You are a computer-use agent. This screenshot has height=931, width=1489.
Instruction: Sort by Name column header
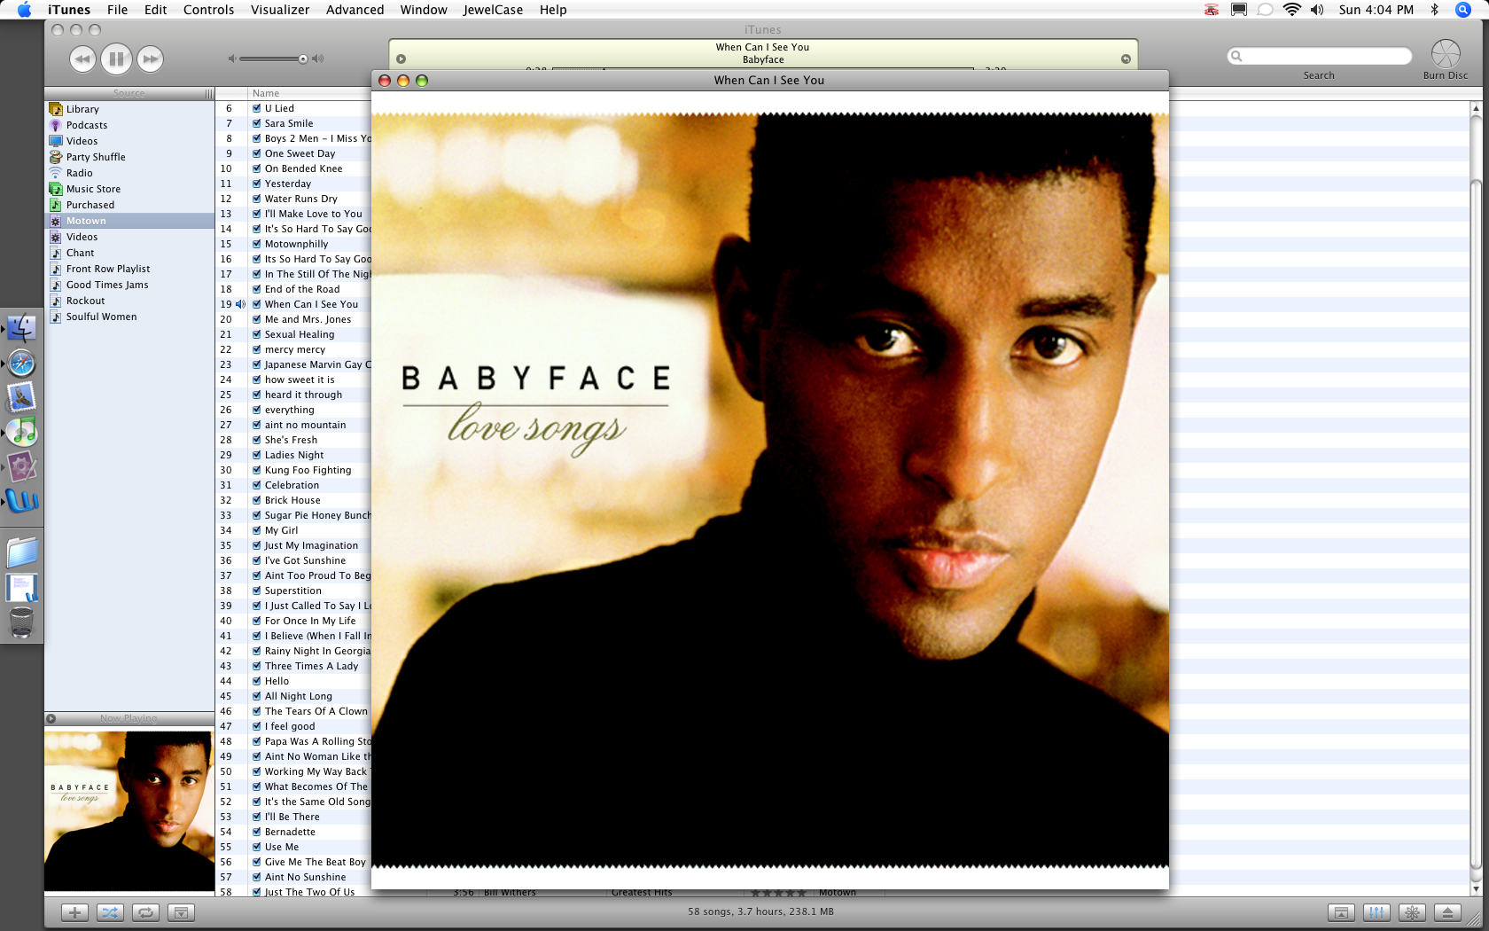coord(309,93)
